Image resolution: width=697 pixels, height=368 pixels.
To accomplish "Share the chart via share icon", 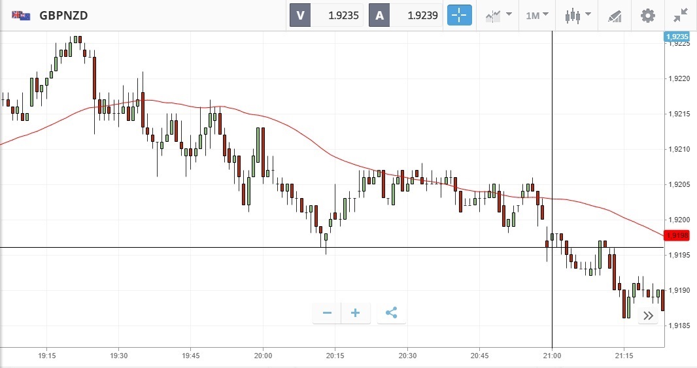I will (391, 313).
